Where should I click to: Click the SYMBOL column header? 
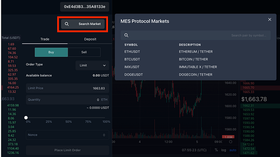click(x=131, y=45)
